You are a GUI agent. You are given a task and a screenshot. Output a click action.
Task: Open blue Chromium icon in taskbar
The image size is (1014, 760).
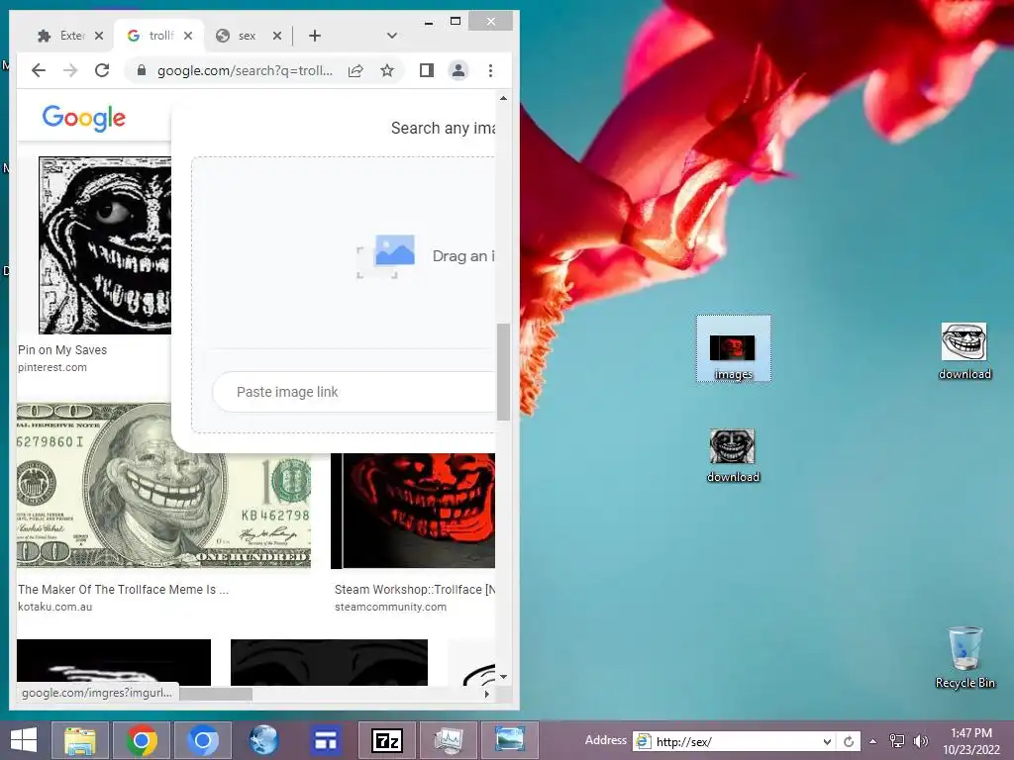(x=202, y=740)
